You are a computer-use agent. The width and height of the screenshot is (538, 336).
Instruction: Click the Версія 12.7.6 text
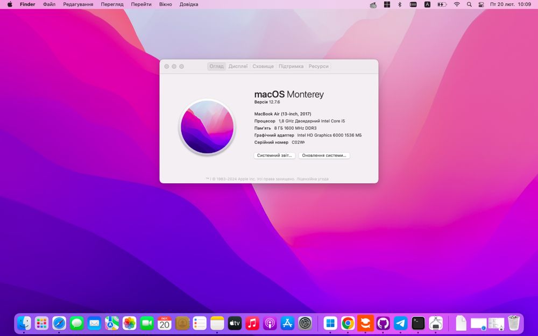(x=267, y=102)
